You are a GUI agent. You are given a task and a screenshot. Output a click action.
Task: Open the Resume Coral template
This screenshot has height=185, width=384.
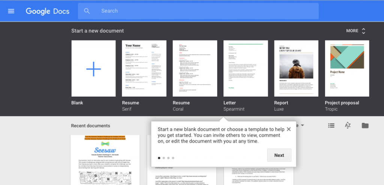(195, 69)
